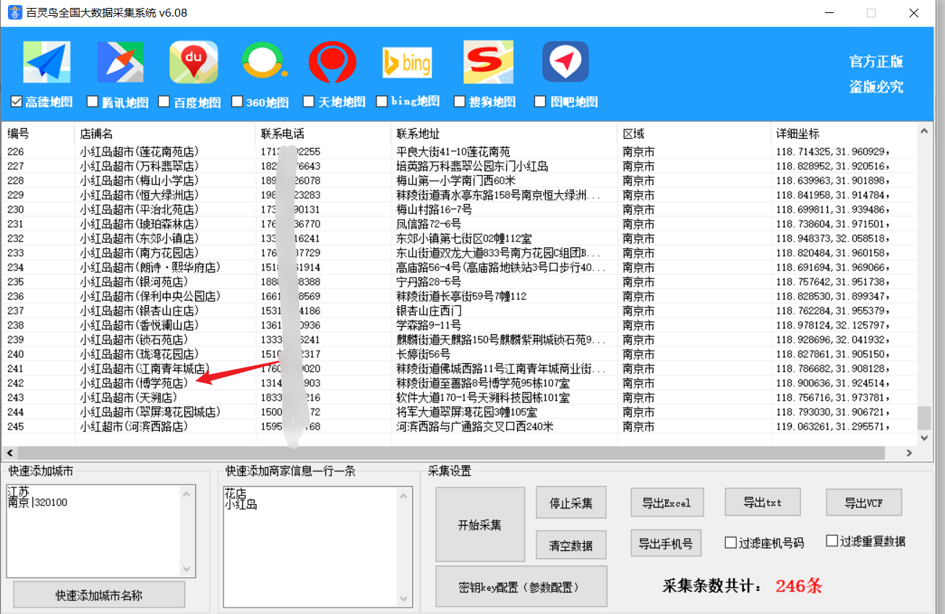Click the 联系地址 column header
The image size is (945, 614).
click(503, 134)
